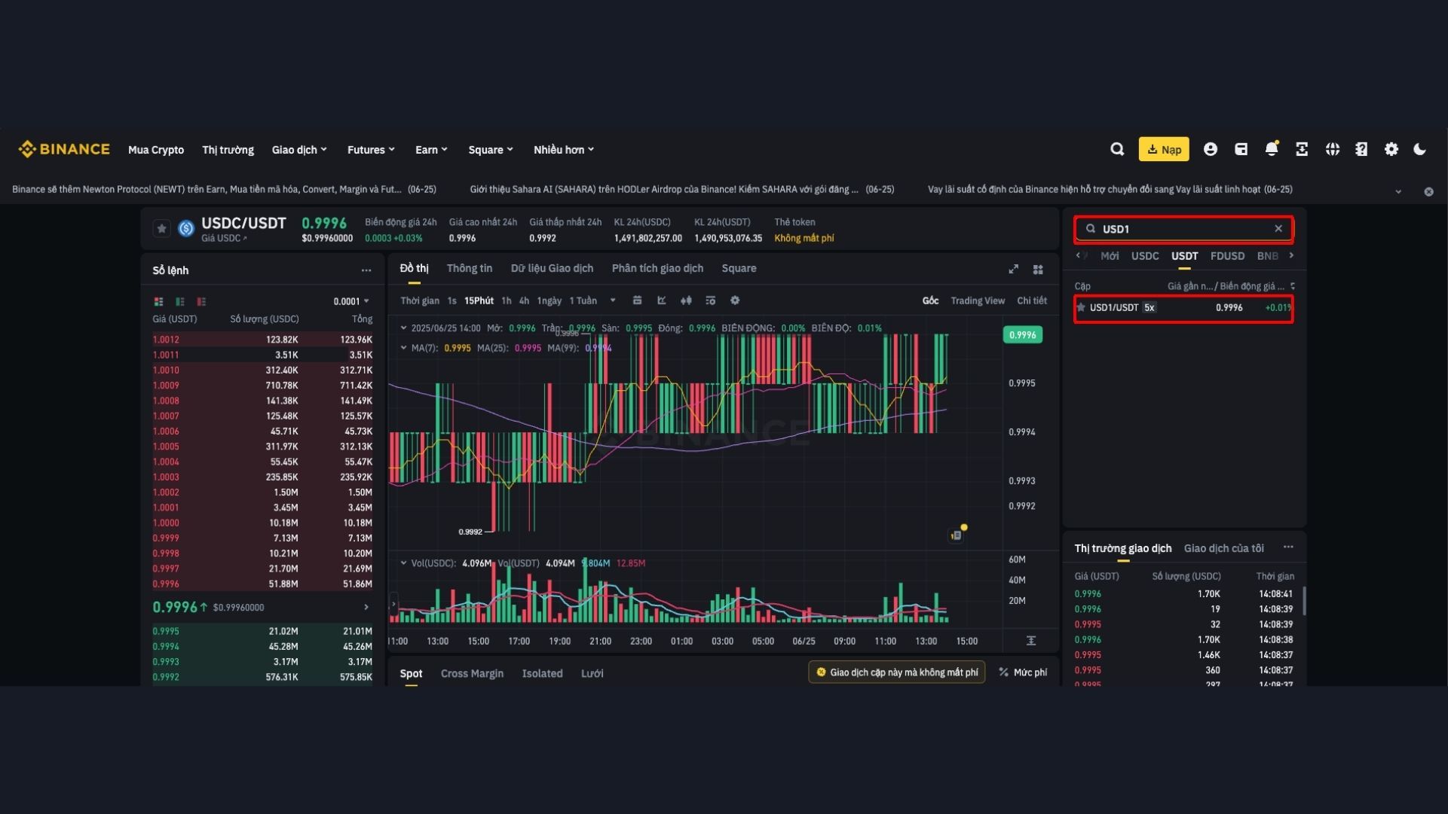Click the USD1 pair search input
The height and width of the screenshot is (814, 1448).
1183,229
